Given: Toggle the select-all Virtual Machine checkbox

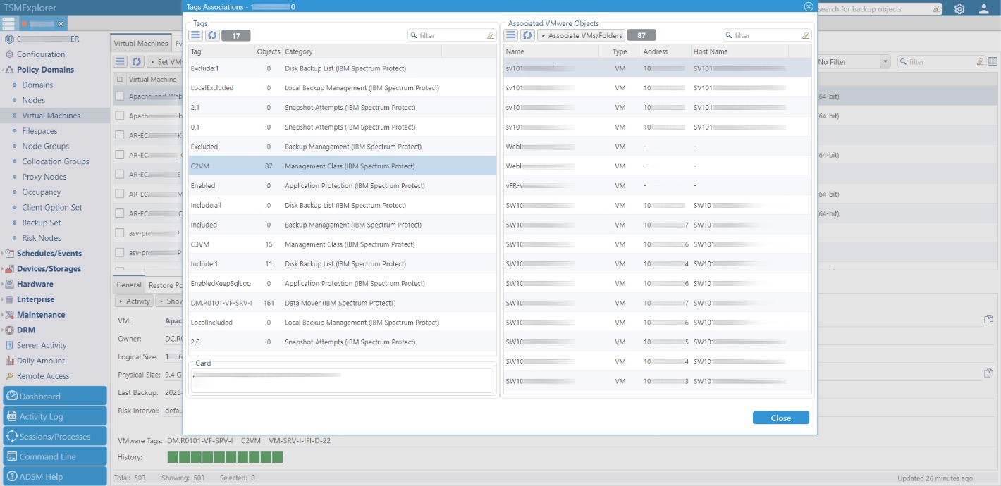Looking at the screenshot, I should 120,80.
